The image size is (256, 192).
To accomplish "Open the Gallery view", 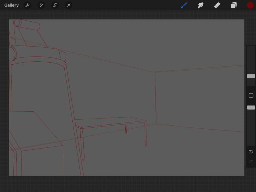I will point(11,5).
